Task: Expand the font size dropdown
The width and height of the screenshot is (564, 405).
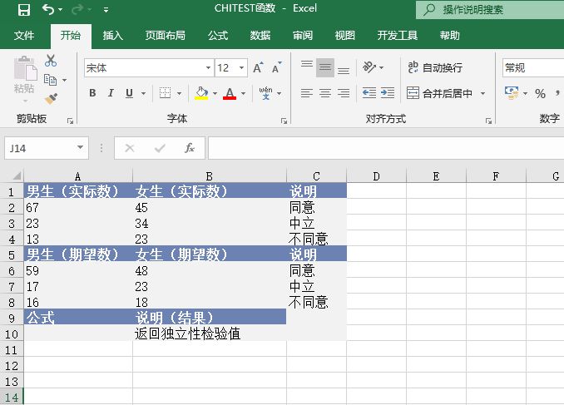Action: [242, 68]
